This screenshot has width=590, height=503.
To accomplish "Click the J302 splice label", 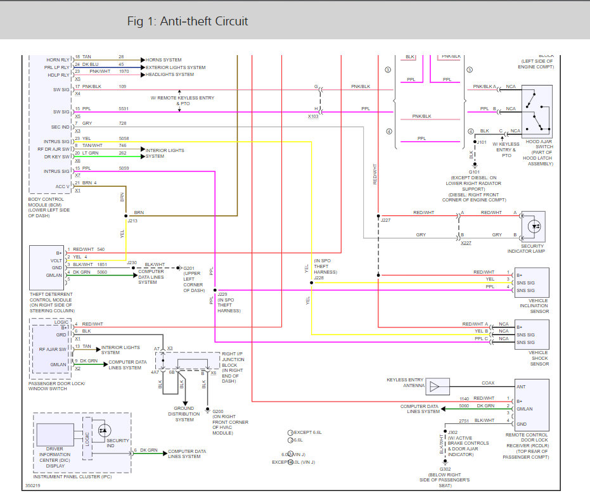I will point(452,432).
